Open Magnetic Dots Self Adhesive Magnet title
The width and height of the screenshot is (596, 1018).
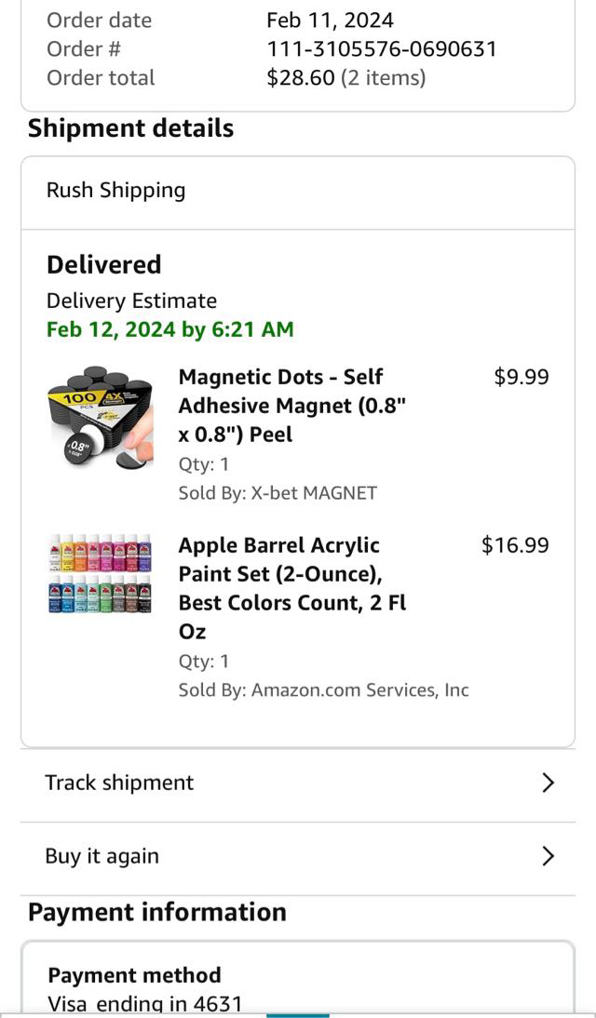[x=292, y=405]
